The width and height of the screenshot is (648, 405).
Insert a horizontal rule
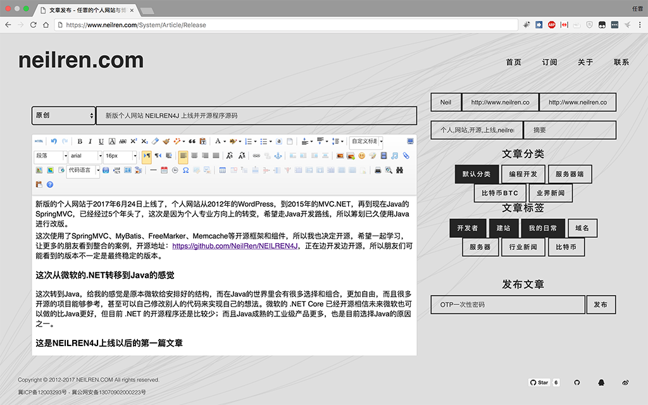pyautogui.click(x=153, y=170)
